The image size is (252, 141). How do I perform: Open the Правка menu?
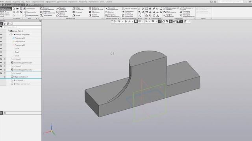(x=8, y=2)
